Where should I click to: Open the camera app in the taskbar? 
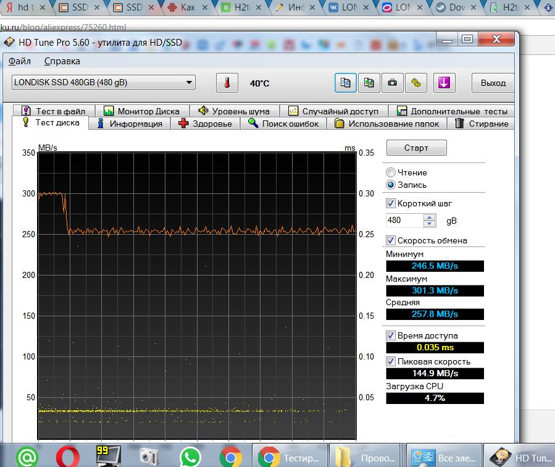(x=149, y=457)
